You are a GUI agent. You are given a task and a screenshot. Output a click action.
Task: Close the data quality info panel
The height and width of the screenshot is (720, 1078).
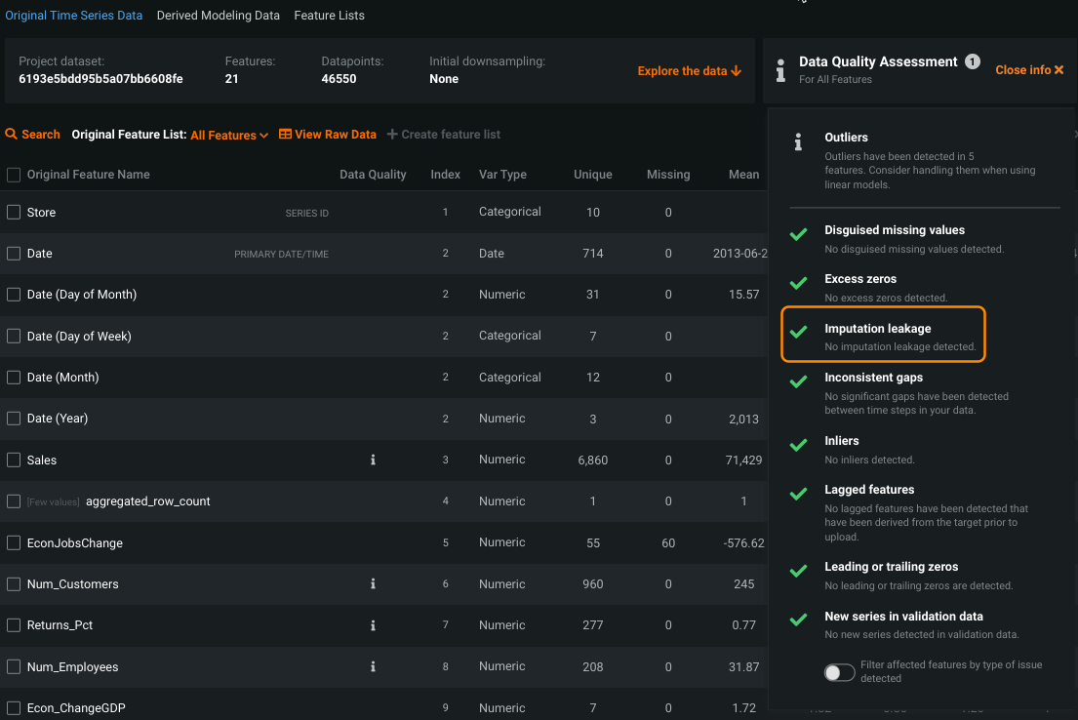pyautogui.click(x=1029, y=70)
